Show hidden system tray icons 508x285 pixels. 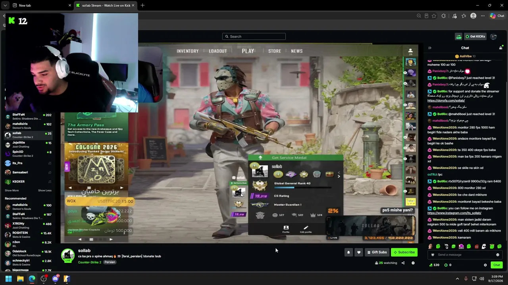click(457, 279)
